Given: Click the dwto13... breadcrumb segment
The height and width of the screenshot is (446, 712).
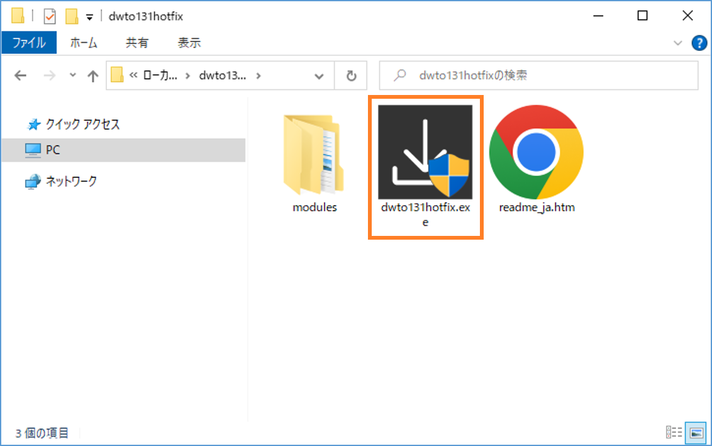Looking at the screenshot, I should [223, 75].
